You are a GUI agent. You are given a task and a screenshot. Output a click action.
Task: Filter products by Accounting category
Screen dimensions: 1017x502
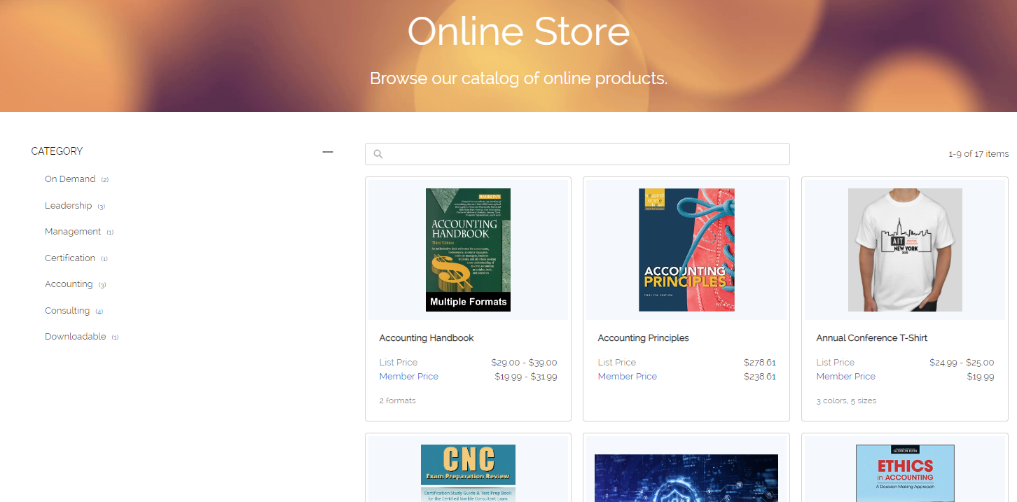tap(69, 284)
